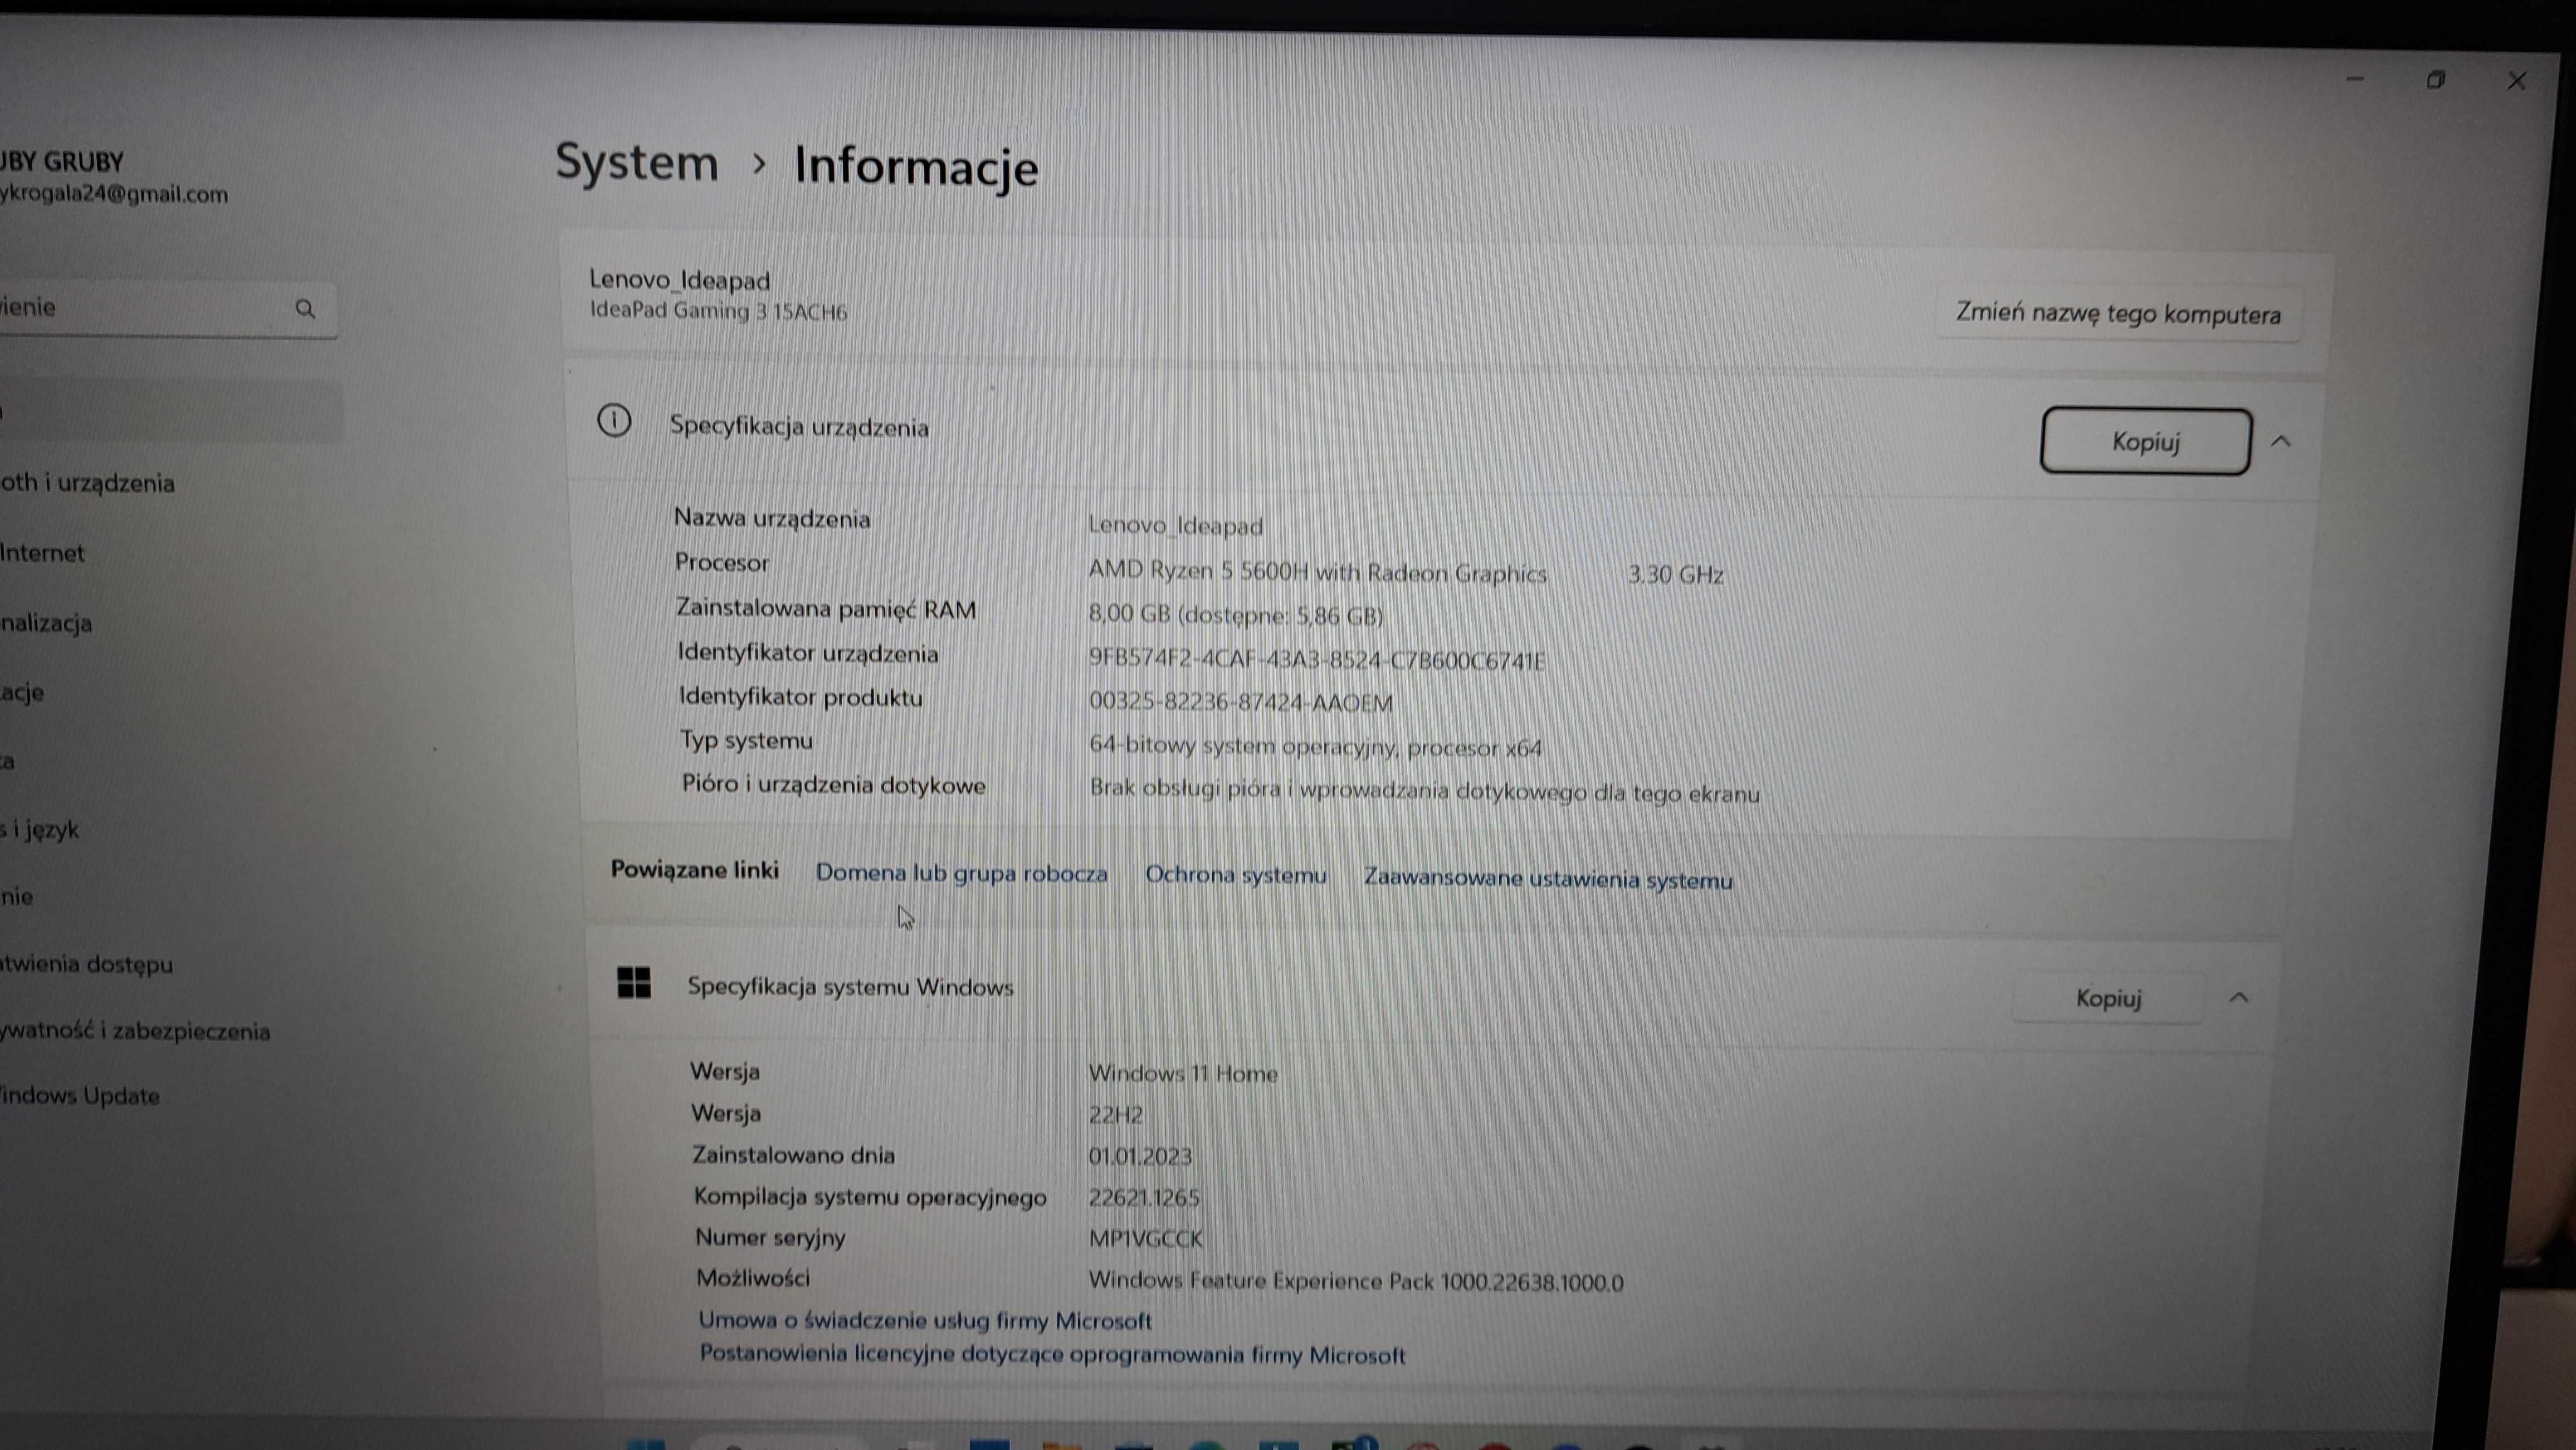Click the IdeaPad Gaming 3 15ACH6 model text

718,311
